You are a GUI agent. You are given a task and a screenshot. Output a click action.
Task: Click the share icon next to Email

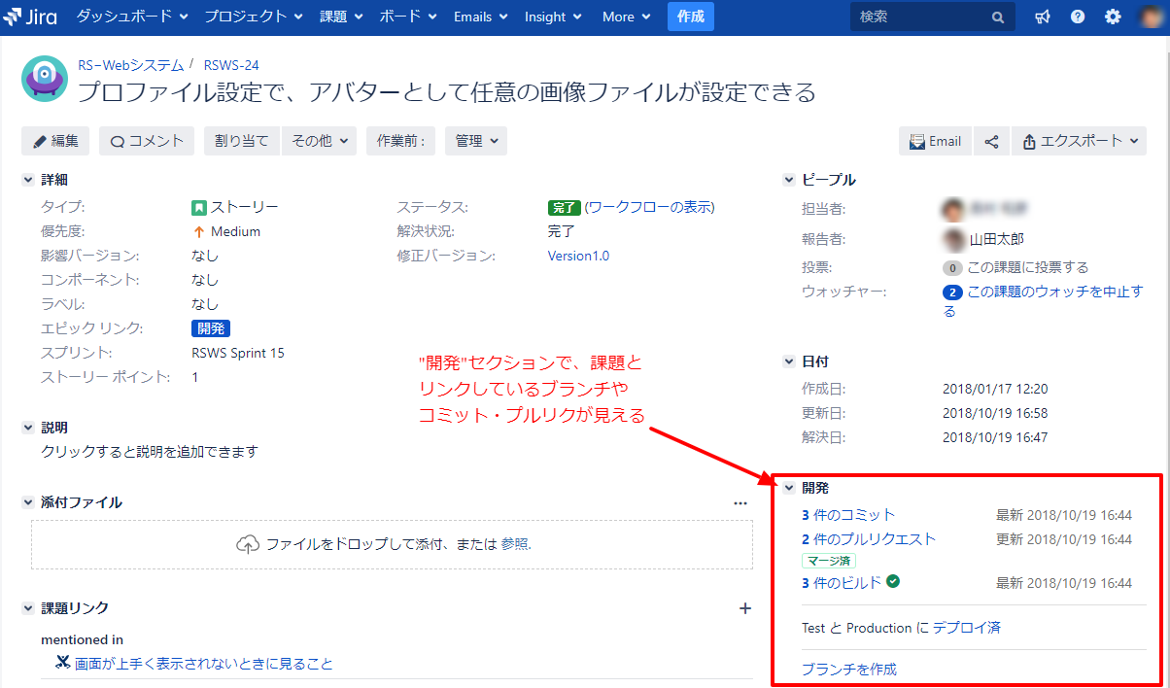(x=991, y=140)
